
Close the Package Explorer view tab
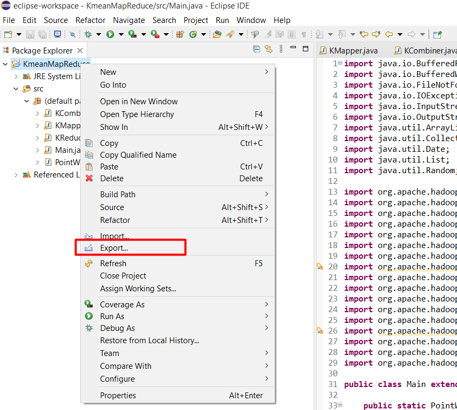80,50
